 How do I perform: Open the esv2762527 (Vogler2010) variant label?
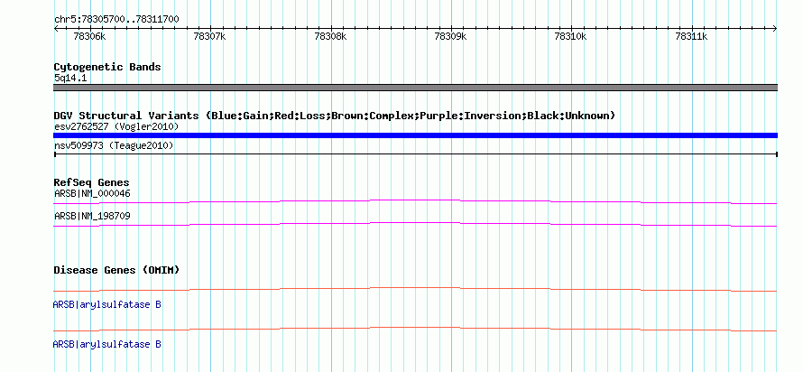(x=116, y=126)
